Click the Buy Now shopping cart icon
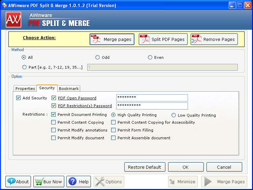Viewport: 253px width, 190px height. (39, 182)
